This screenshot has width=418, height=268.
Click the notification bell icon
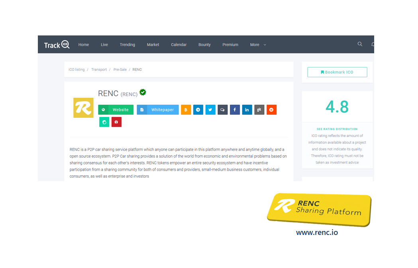(x=373, y=44)
